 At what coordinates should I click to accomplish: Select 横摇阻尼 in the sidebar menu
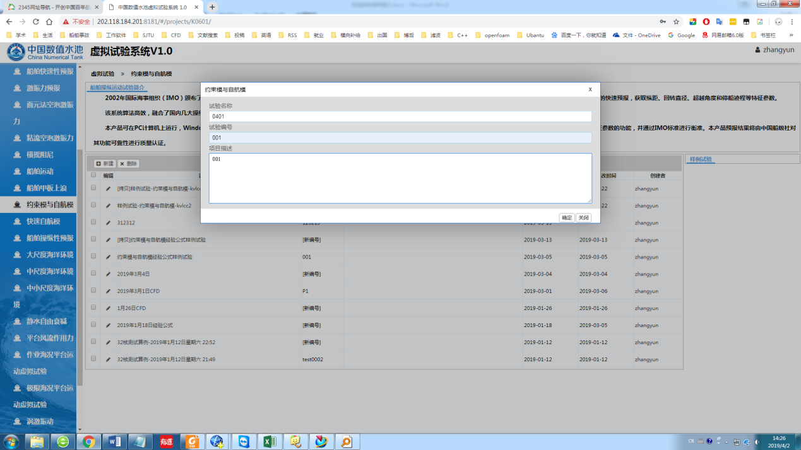(40, 154)
